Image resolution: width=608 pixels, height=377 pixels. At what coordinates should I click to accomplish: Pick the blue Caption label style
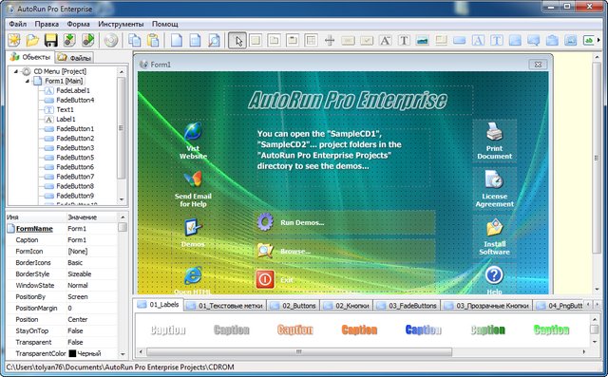[424, 330]
